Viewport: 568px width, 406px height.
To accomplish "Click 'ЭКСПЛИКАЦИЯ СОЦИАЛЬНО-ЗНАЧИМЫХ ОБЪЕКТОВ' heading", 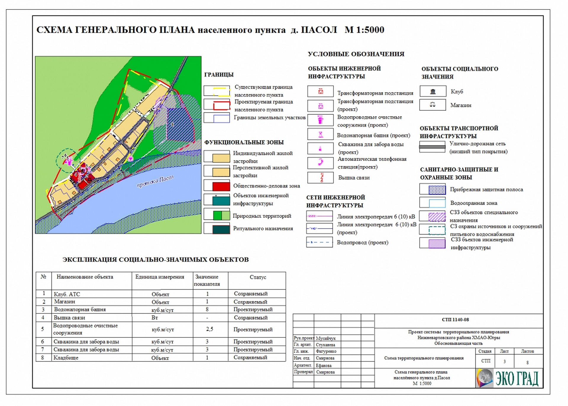I will coord(156,260).
